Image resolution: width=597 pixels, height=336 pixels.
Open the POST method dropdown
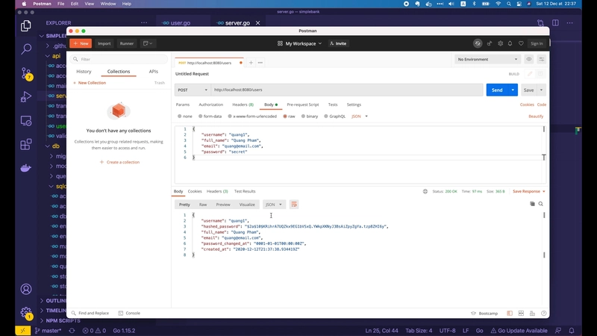[191, 90]
